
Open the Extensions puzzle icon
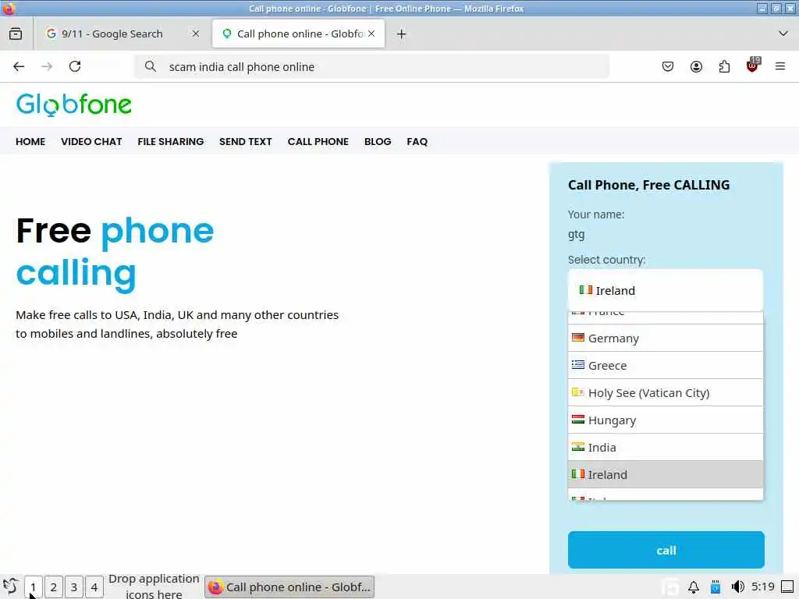[724, 67]
